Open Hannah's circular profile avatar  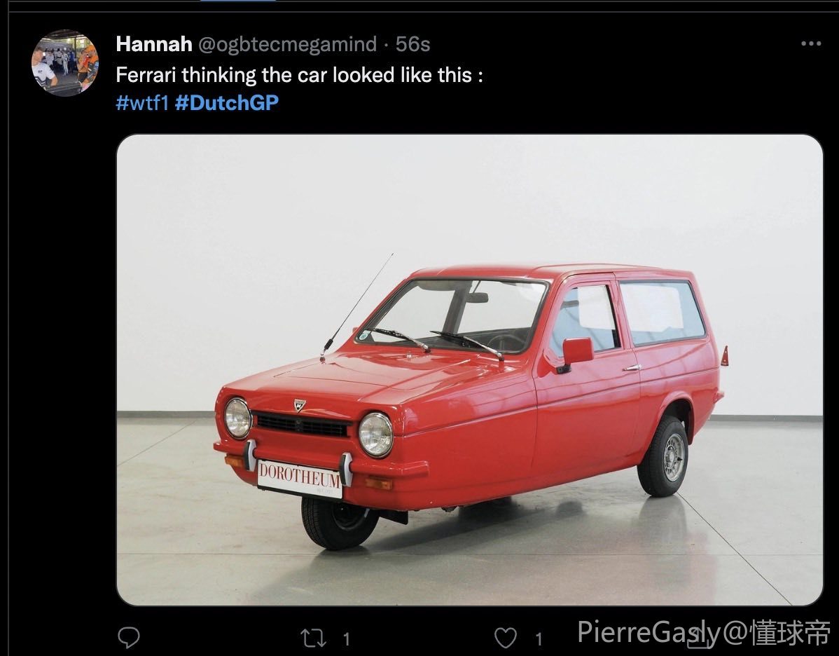(x=64, y=63)
